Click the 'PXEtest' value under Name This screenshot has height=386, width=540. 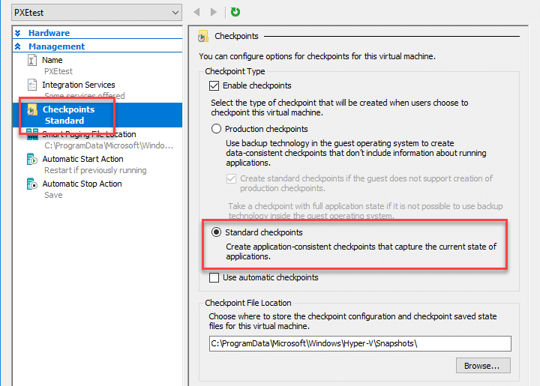(58, 71)
